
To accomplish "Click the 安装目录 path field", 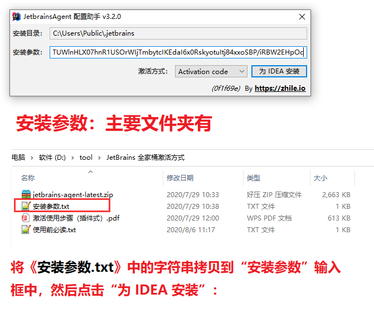I will (x=177, y=33).
